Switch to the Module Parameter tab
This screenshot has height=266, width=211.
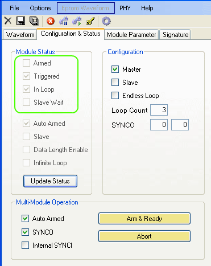pyautogui.click(x=131, y=35)
